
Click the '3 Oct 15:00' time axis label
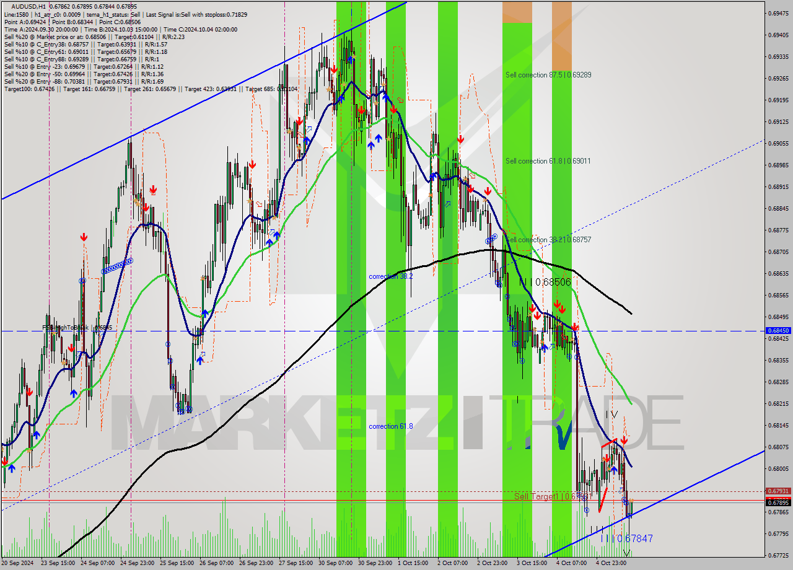pos(532,563)
